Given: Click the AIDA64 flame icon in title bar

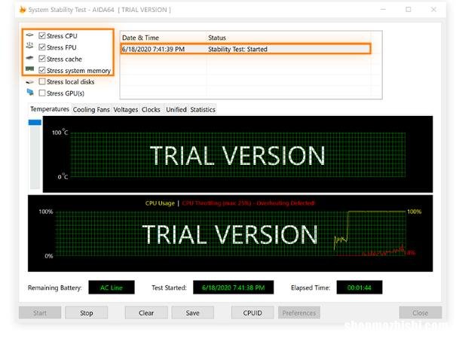Looking at the screenshot, I should [23, 10].
